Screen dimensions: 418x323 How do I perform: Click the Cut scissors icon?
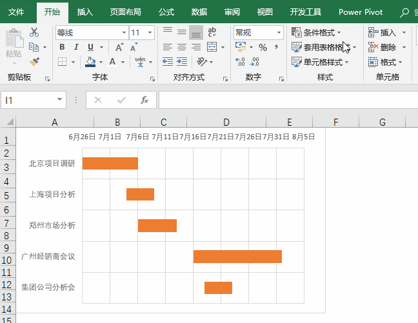34,32
